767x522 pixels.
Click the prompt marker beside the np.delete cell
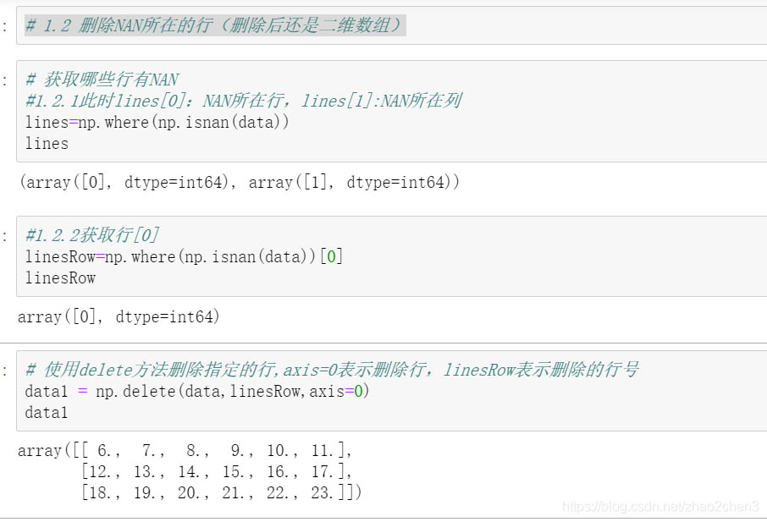click(6, 371)
